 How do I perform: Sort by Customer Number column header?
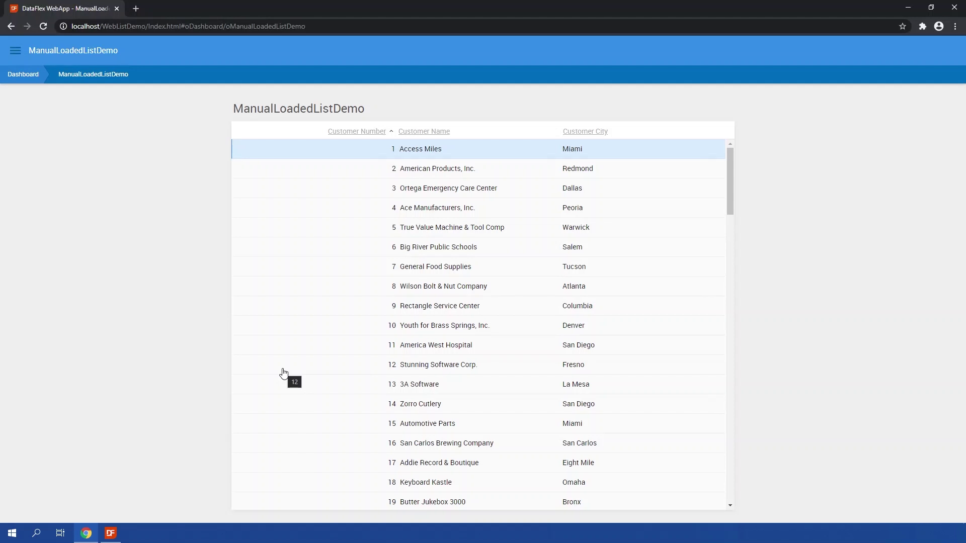pos(356,131)
